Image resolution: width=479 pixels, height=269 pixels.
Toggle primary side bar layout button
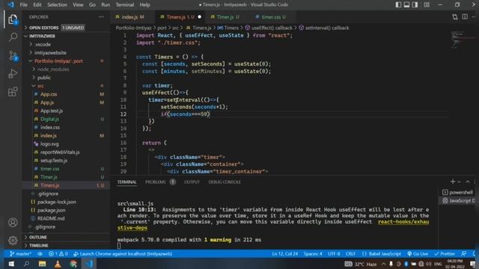tap(398, 4)
